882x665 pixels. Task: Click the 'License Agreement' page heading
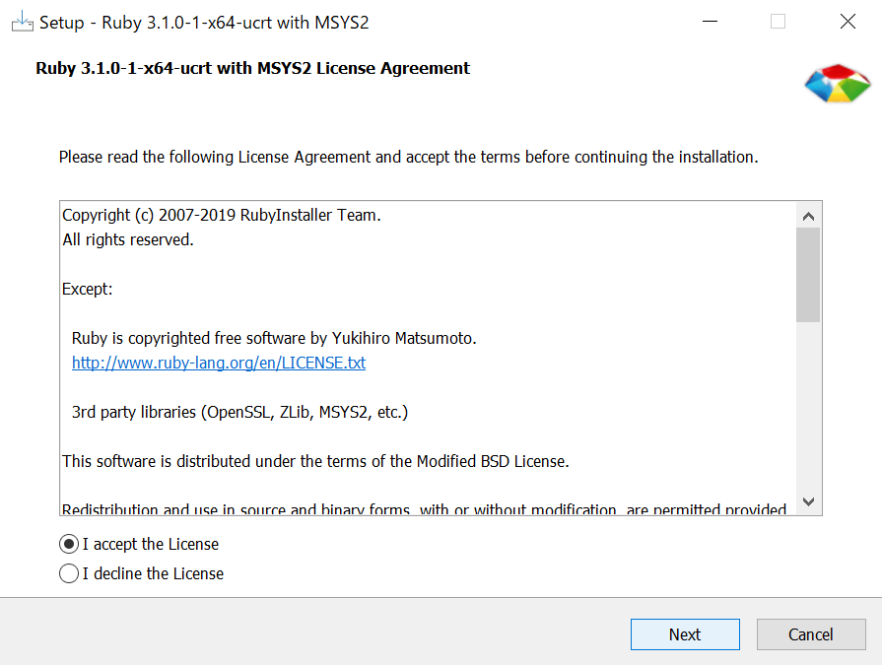[x=252, y=68]
